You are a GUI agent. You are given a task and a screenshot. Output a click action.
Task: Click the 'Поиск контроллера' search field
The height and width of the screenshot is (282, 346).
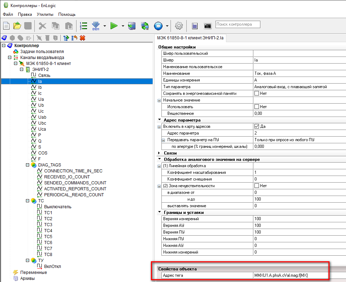[x=238, y=24]
